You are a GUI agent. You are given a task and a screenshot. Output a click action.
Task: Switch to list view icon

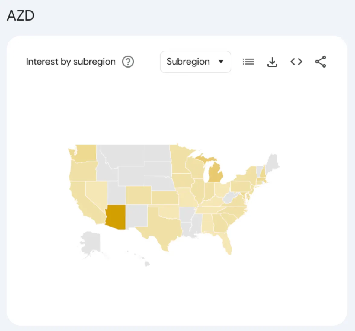[248, 62]
